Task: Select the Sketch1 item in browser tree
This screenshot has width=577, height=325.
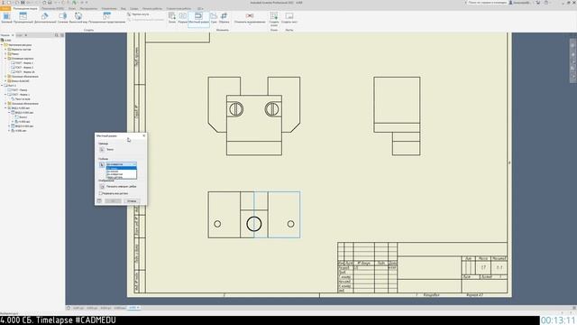Action: point(21,117)
